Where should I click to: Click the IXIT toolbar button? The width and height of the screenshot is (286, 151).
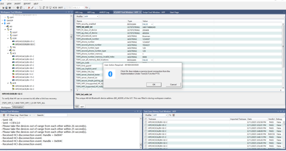60,8
